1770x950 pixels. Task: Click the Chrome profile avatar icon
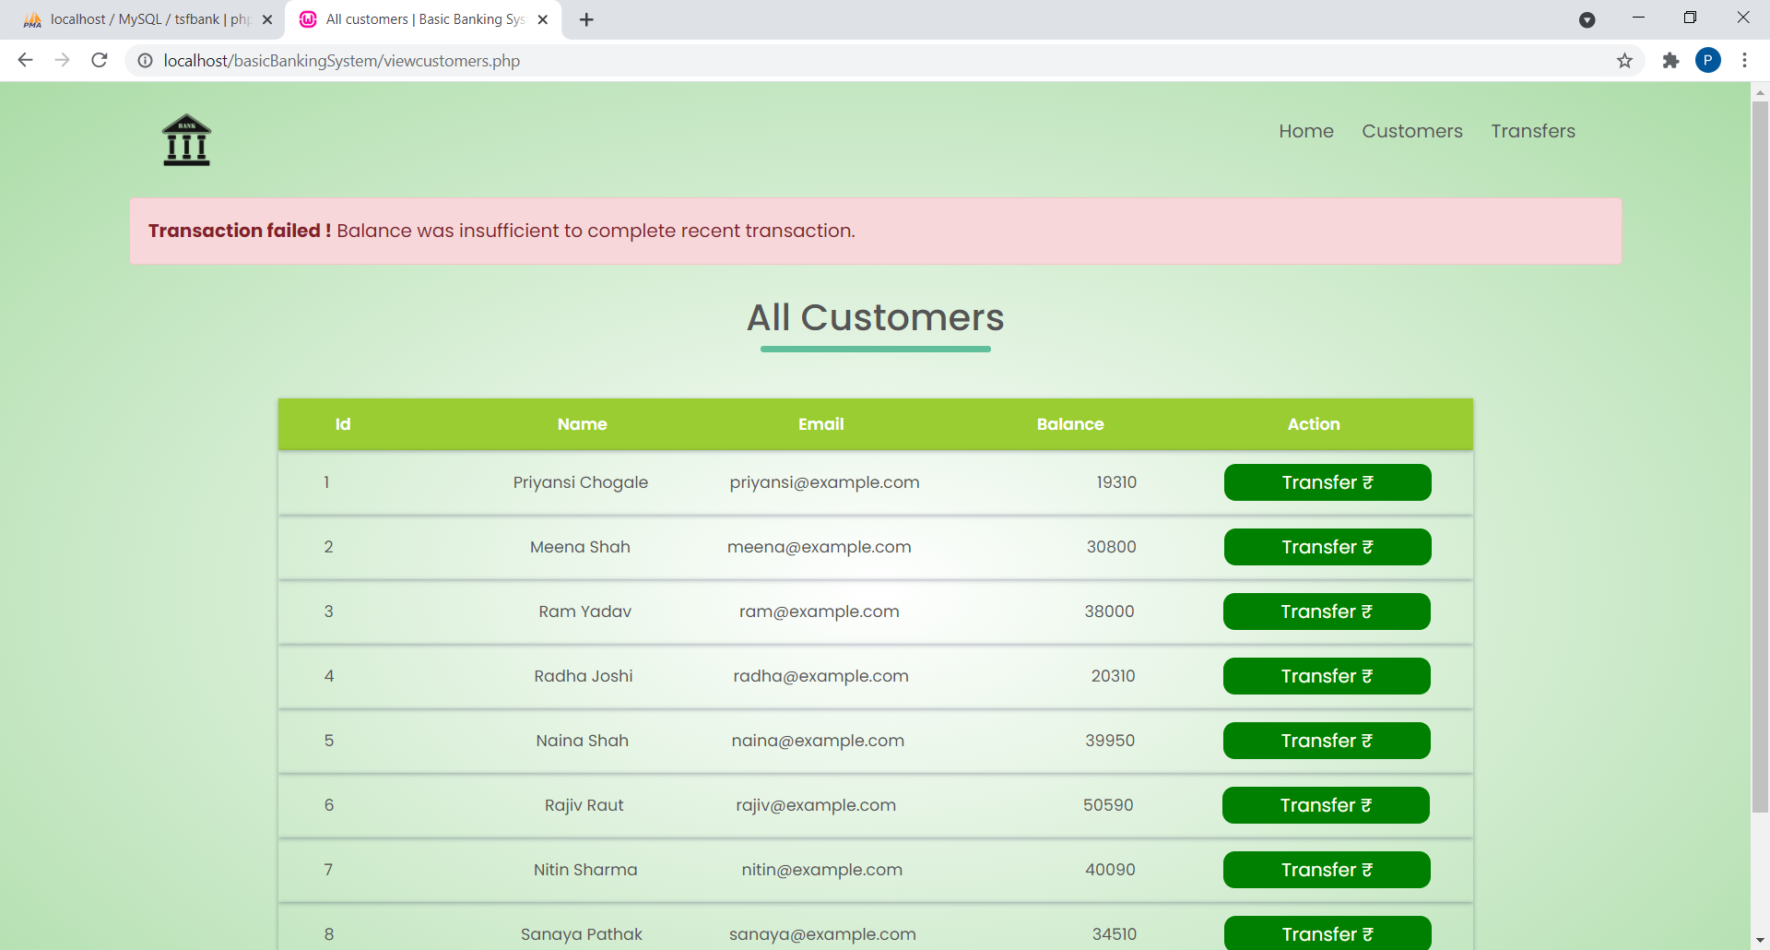click(1709, 61)
